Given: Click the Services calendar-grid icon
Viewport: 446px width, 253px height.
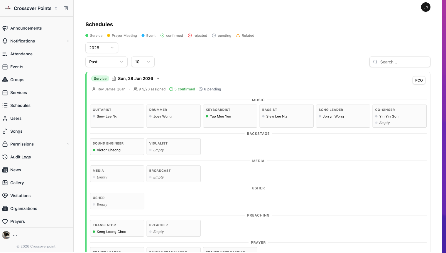Looking at the screenshot, I should [x=5, y=93].
